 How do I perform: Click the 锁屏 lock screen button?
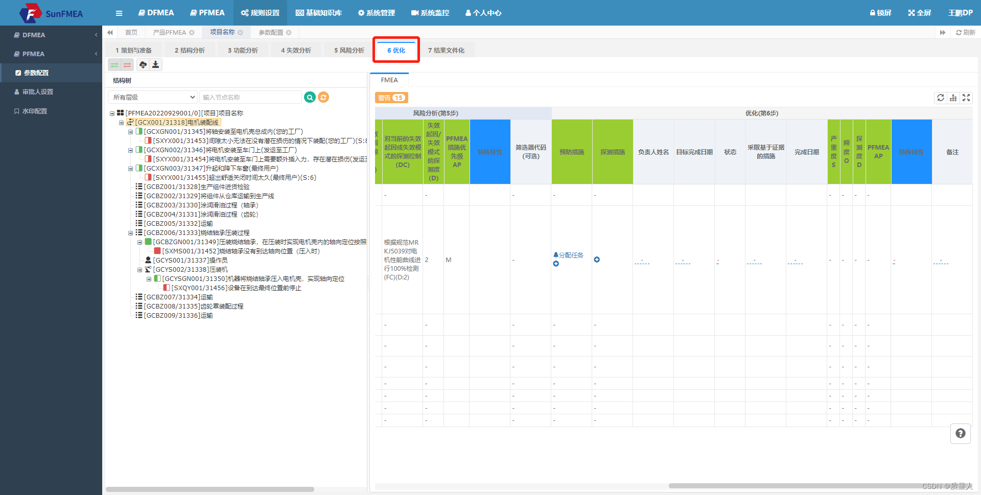pyautogui.click(x=880, y=13)
